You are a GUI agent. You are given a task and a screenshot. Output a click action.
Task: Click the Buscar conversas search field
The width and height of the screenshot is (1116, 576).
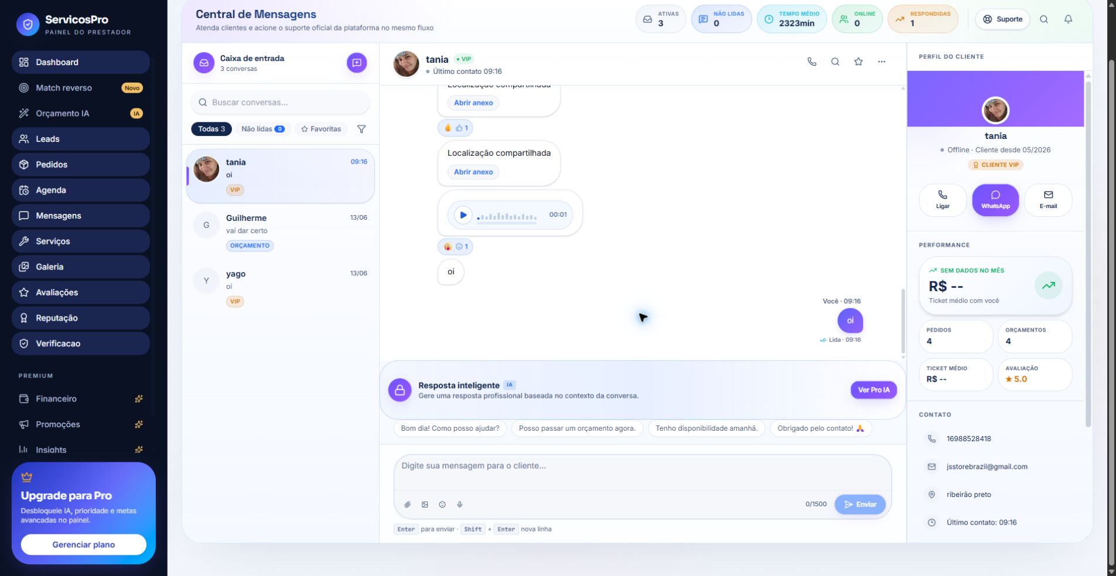pos(280,103)
